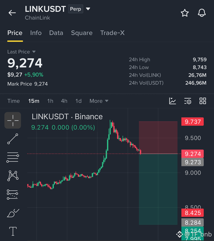214x241 pixels.
Task: Select the Text annotation tool
Action: click(x=13, y=231)
